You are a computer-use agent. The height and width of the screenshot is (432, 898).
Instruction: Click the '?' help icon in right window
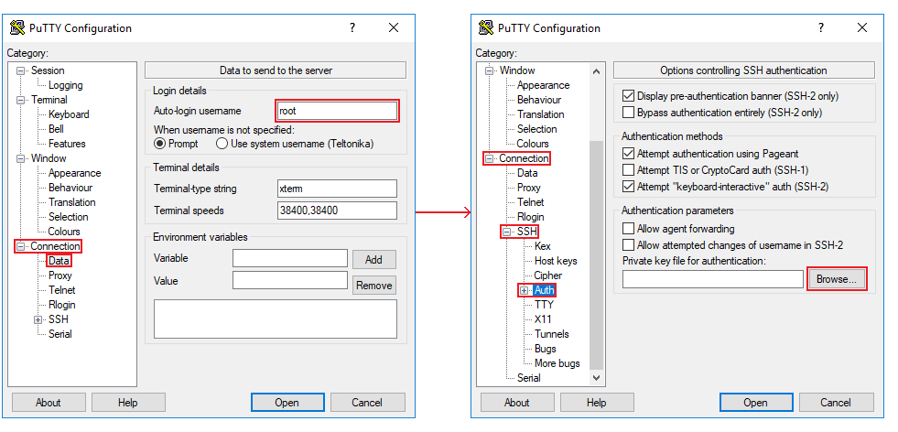pyautogui.click(x=821, y=27)
